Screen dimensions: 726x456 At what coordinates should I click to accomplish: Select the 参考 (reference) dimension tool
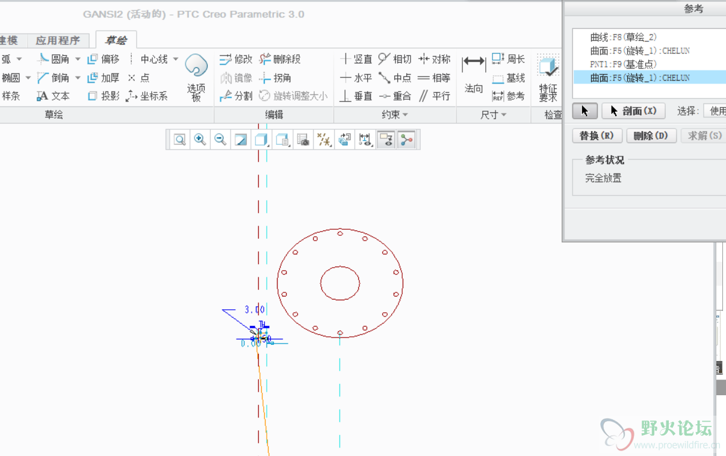[x=509, y=96]
